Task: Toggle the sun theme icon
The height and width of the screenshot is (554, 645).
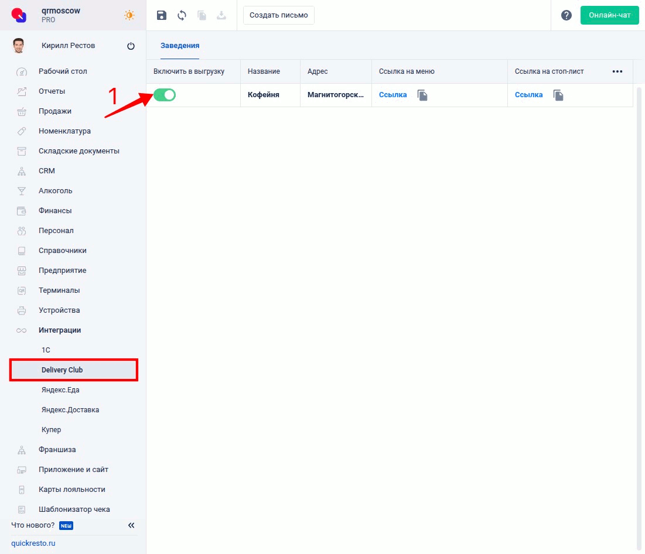Action: (x=129, y=15)
